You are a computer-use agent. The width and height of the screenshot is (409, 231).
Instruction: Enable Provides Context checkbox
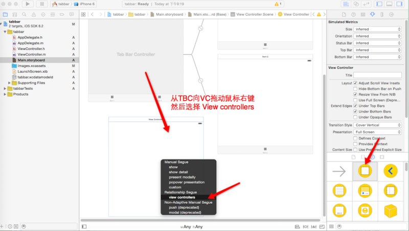pos(355,144)
